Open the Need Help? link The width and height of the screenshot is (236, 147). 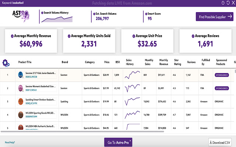(x=10, y=142)
